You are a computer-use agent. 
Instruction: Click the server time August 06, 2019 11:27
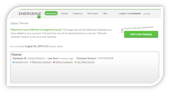click(x=36, y=46)
